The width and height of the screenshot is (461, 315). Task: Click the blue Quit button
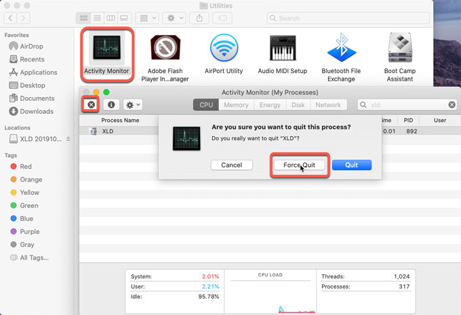352,165
